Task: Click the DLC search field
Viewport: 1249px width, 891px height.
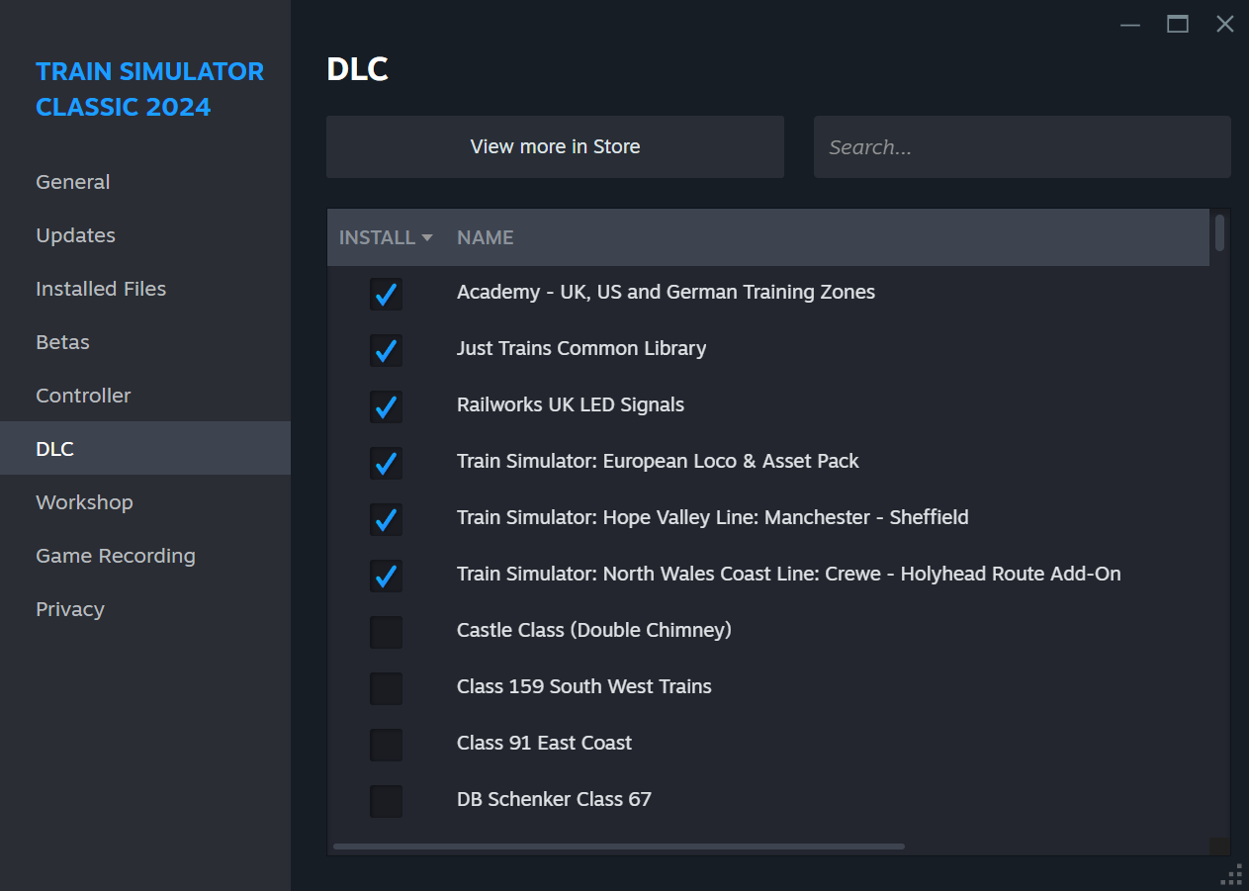Action: pos(1022,147)
